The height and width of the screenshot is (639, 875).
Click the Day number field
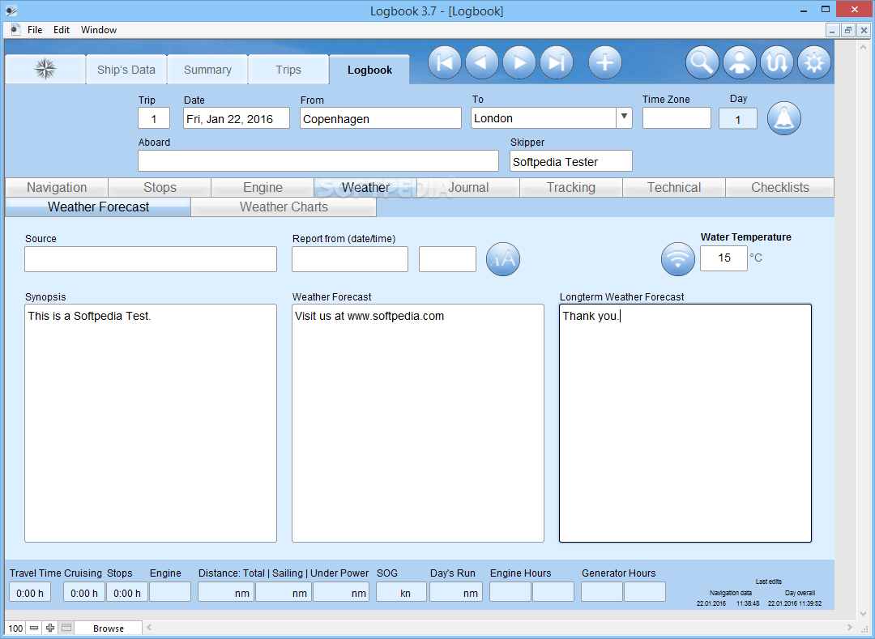point(738,119)
